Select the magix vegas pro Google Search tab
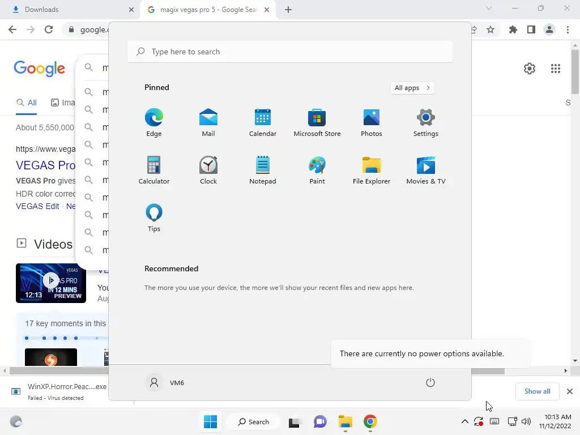580x435 pixels. pyautogui.click(x=207, y=10)
